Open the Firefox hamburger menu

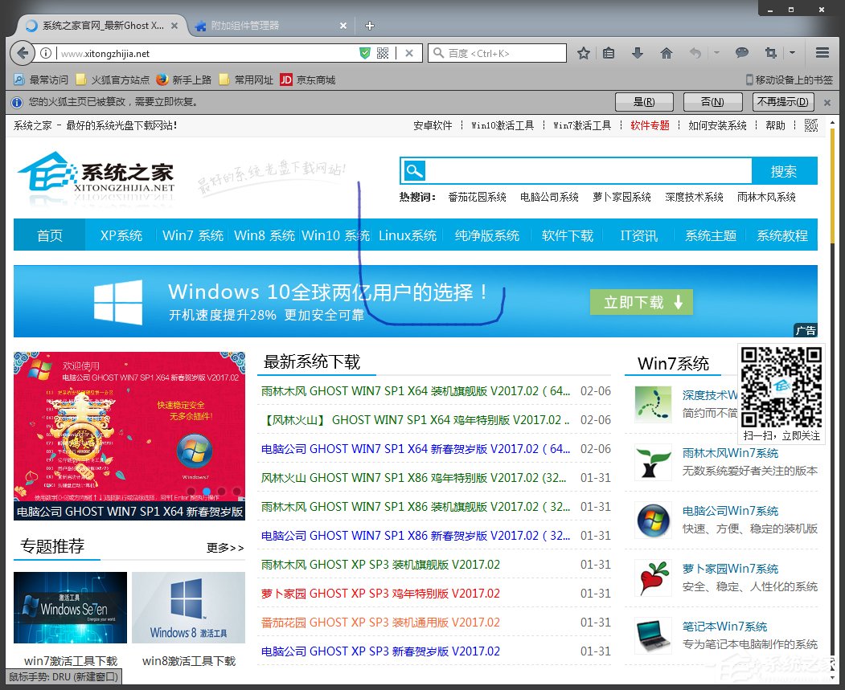822,52
